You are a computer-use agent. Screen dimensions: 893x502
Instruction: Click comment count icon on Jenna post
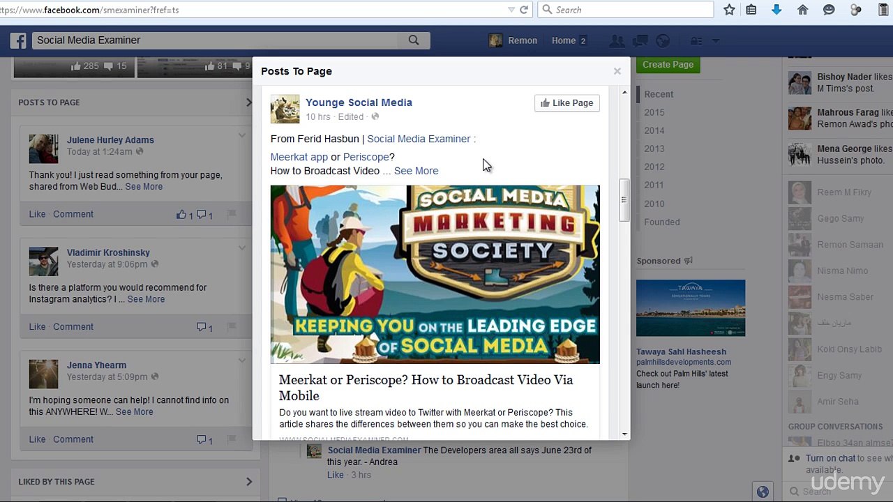point(202,440)
